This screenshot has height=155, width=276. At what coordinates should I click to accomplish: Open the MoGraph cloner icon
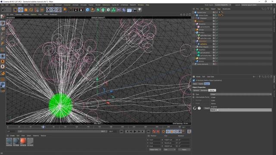tap(113, 10)
